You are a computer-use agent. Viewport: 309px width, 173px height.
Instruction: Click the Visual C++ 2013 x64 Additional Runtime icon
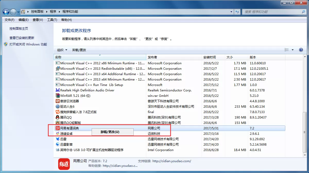pos(58,74)
